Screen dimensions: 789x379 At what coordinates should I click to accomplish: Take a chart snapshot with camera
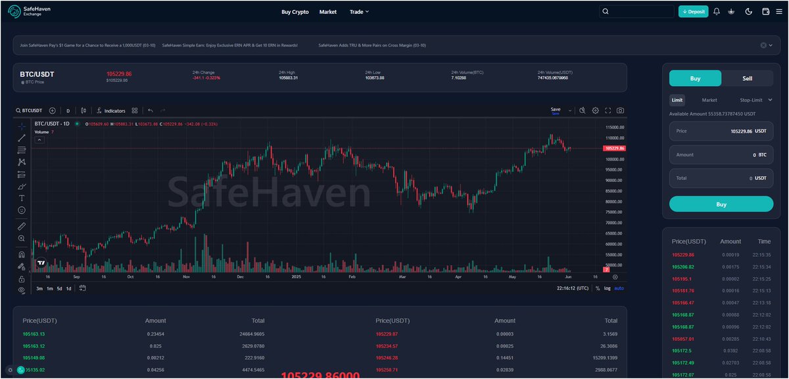tap(620, 110)
